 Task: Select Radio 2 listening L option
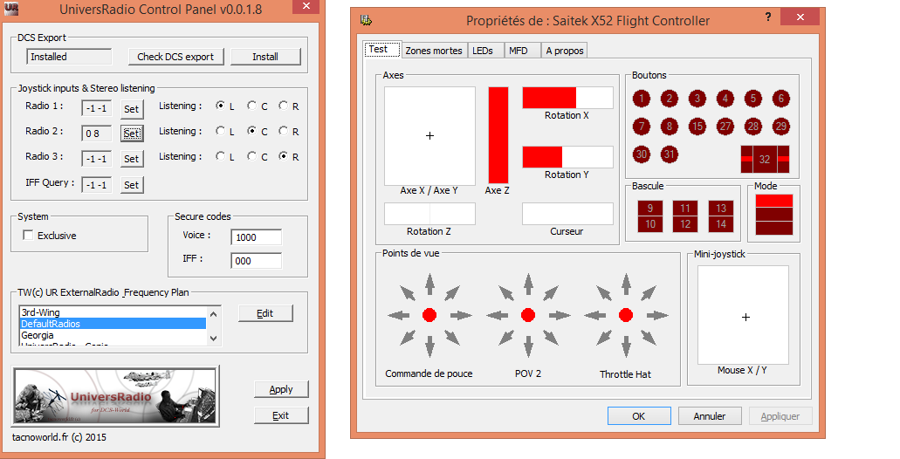pos(220,132)
